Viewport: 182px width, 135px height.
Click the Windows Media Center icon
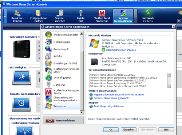(48, 35)
